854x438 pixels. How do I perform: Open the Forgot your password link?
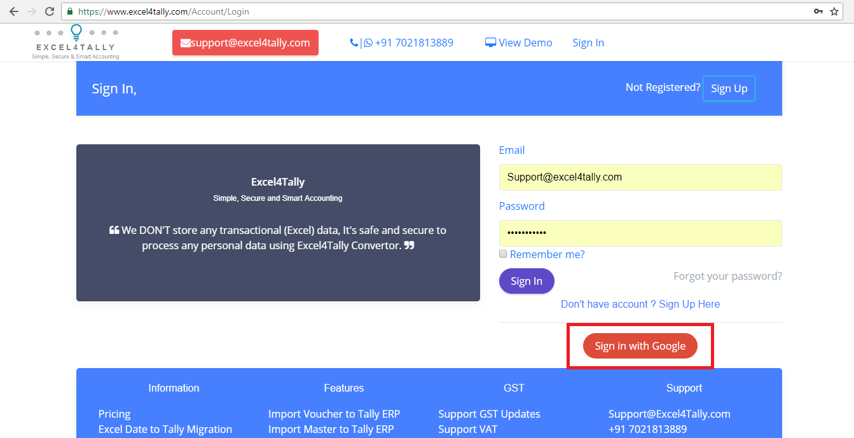point(728,276)
